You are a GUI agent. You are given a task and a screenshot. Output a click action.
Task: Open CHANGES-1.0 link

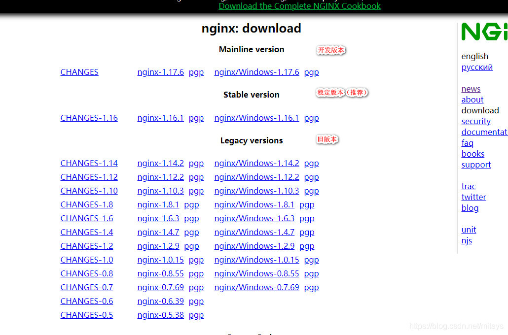click(86, 260)
